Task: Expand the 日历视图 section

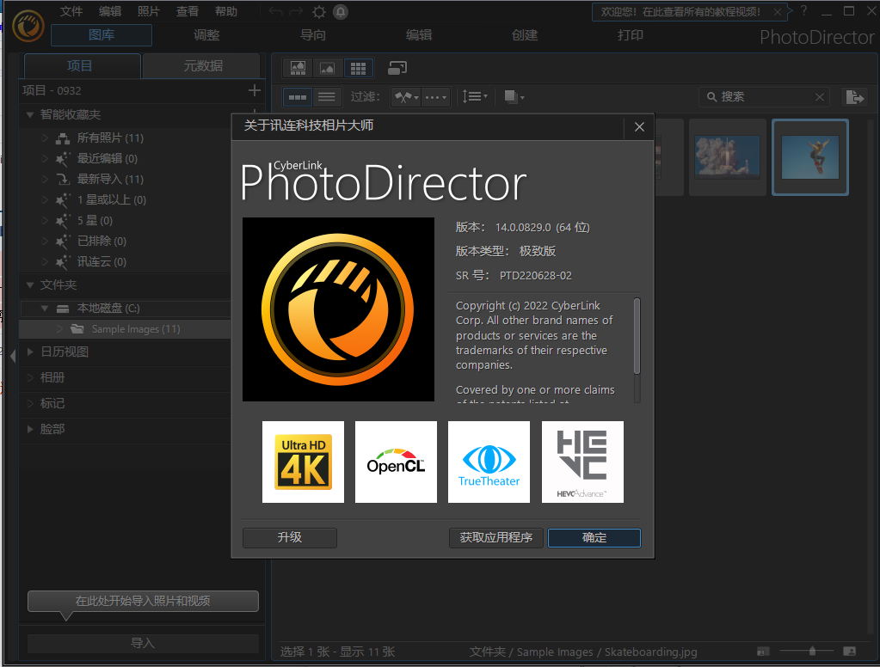Action: click(30, 352)
